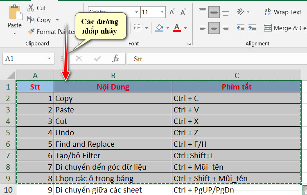Click the Copy button
This screenshot has height=195, width=307.
39,20
